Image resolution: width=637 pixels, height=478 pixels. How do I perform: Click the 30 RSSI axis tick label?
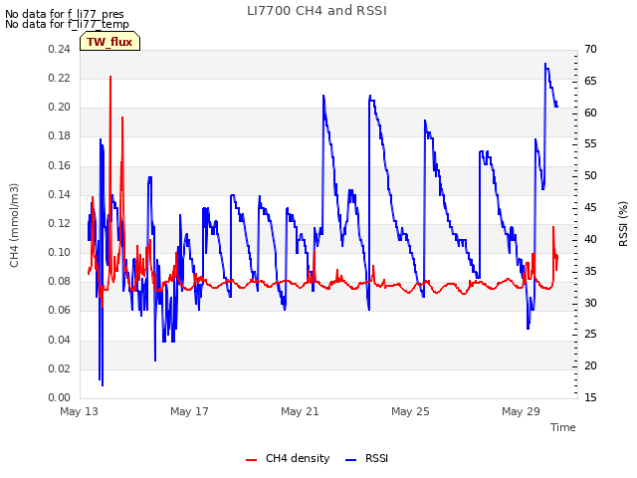click(590, 303)
